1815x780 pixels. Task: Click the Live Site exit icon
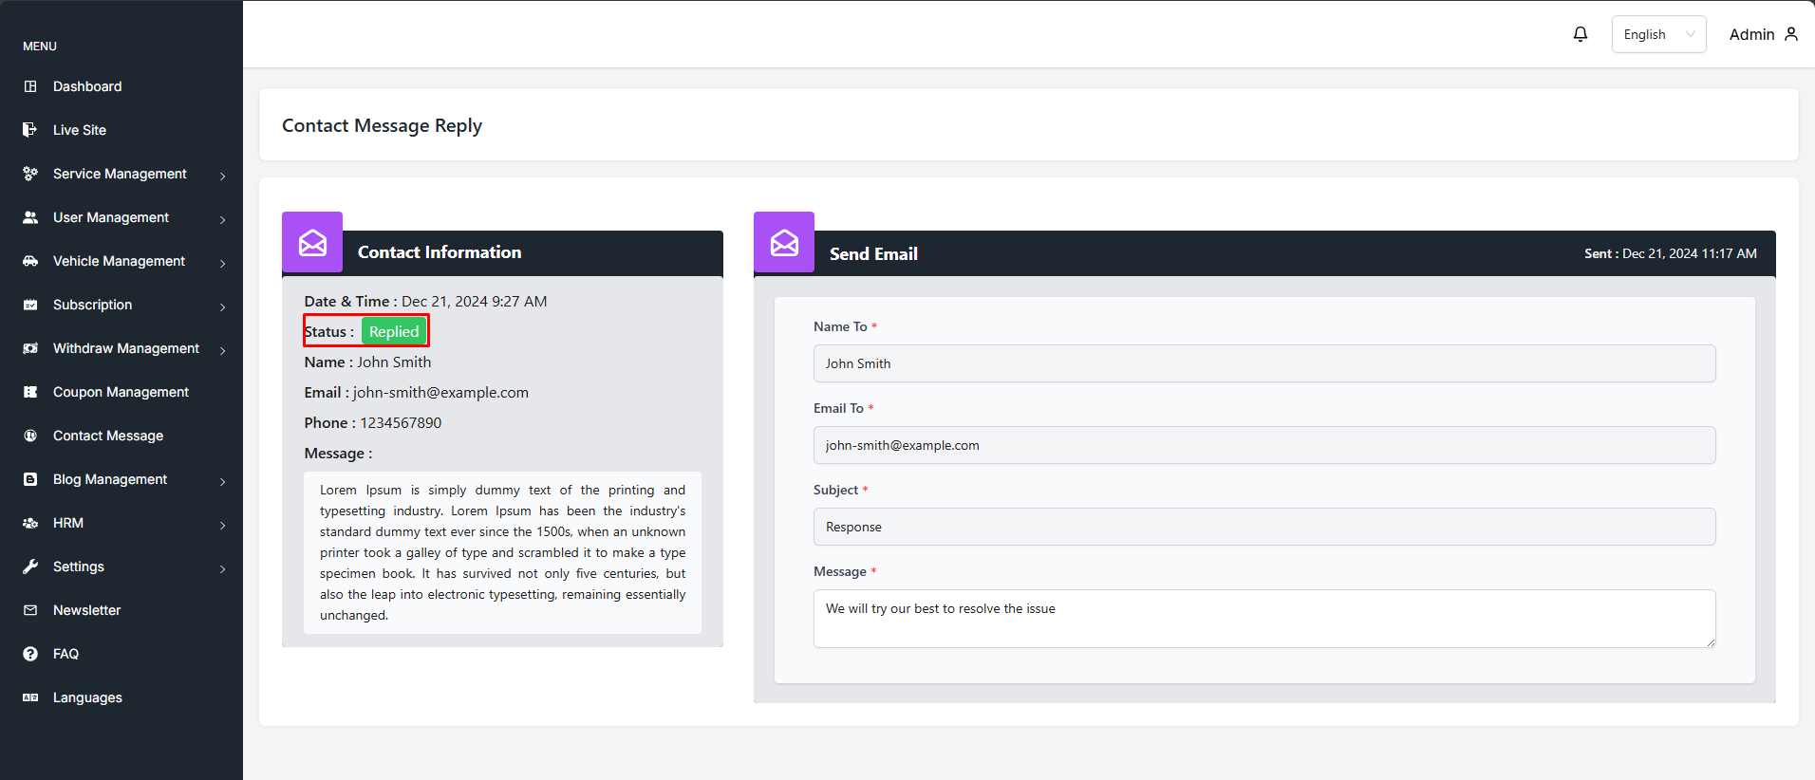[x=30, y=130]
